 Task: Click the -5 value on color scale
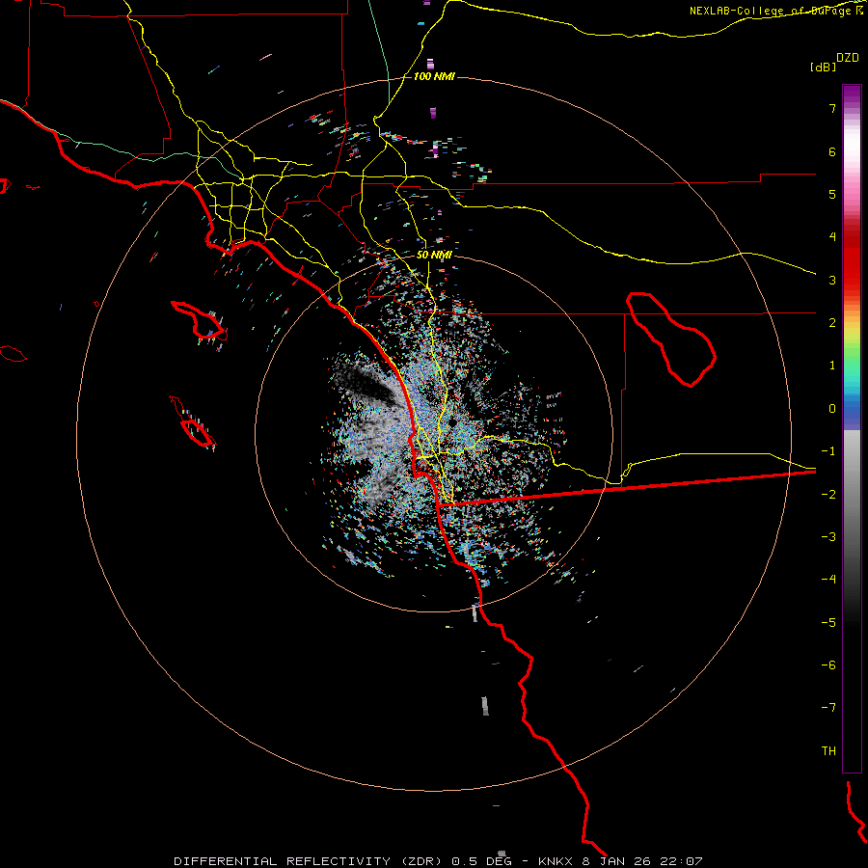[828, 622]
